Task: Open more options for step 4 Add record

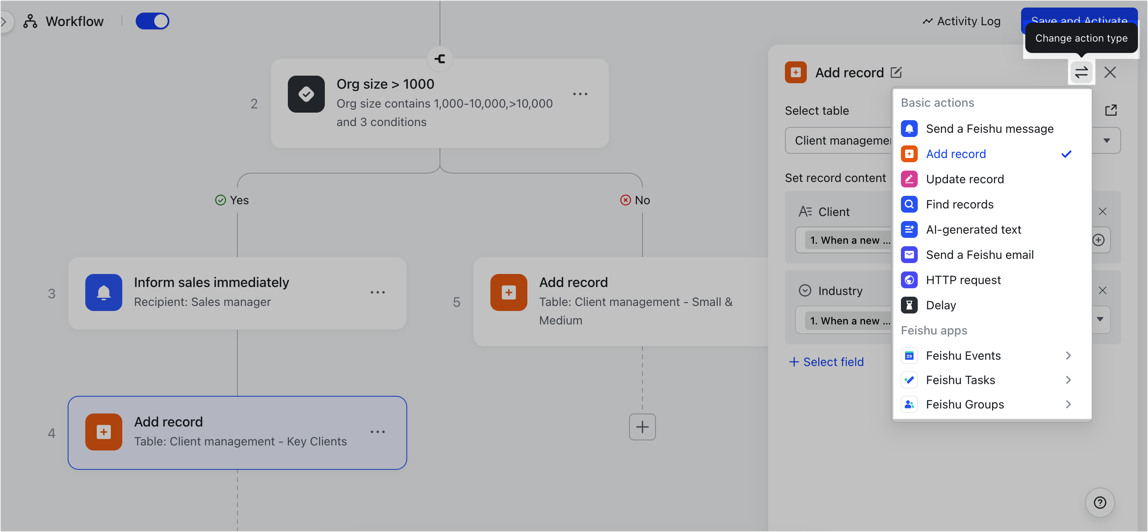Action: [x=377, y=432]
